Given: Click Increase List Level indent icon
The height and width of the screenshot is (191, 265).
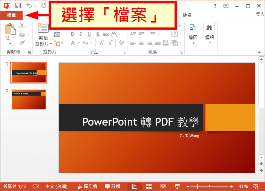Looking at the screenshot, I should pos(141,34).
